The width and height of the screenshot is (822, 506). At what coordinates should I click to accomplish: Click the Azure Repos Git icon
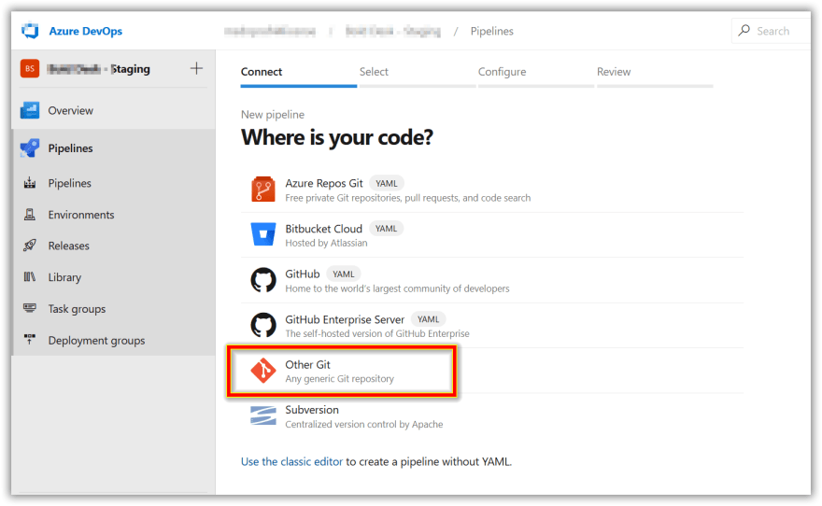point(263,190)
